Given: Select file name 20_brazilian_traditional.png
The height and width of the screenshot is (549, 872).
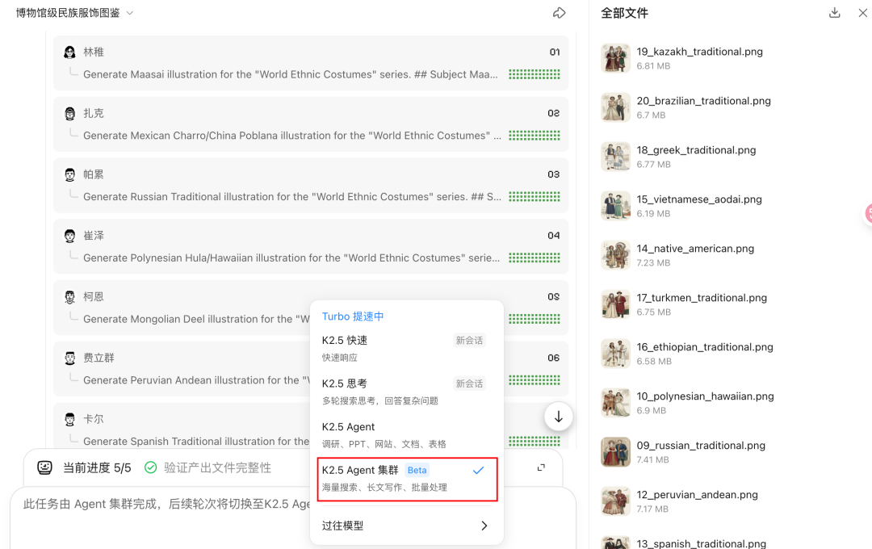Looking at the screenshot, I should pyautogui.click(x=703, y=101).
